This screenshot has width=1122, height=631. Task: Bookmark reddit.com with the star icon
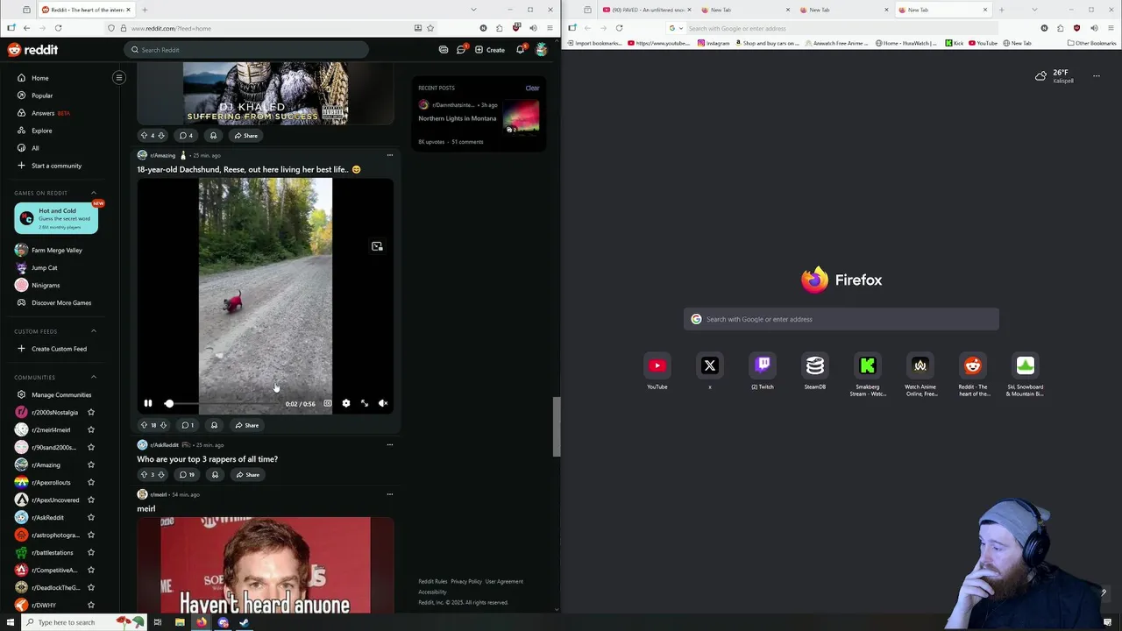pos(430,28)
